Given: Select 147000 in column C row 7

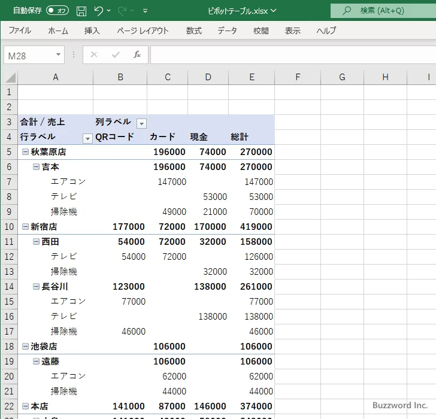Looking at the screenshot, I should click(x=168, y=182).
